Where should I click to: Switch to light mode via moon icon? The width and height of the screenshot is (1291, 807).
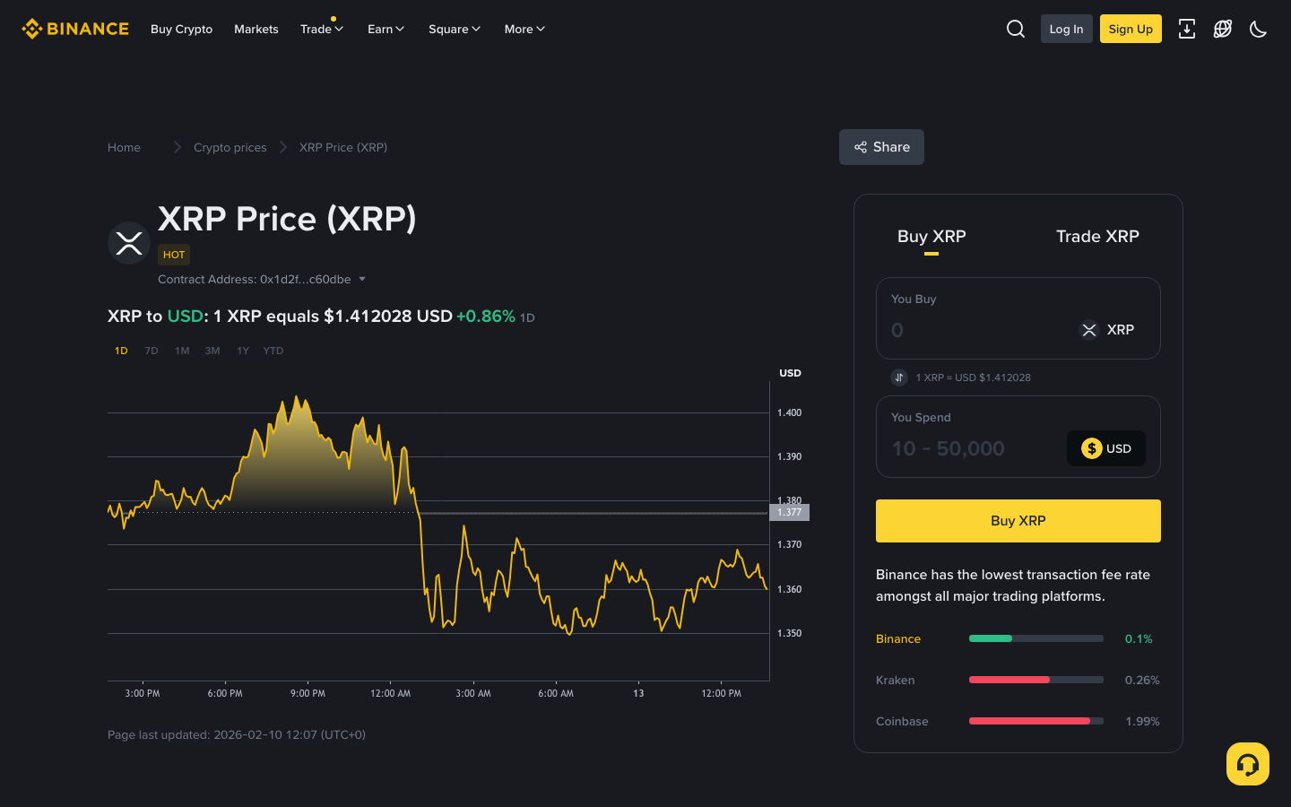pos(1258,29)
